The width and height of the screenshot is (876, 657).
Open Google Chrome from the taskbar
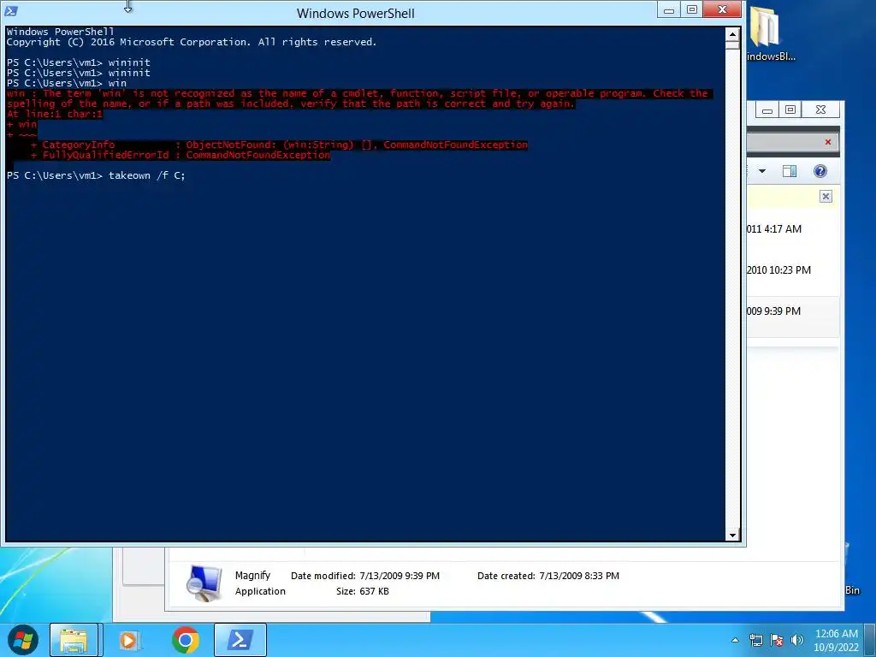[186, 640]
